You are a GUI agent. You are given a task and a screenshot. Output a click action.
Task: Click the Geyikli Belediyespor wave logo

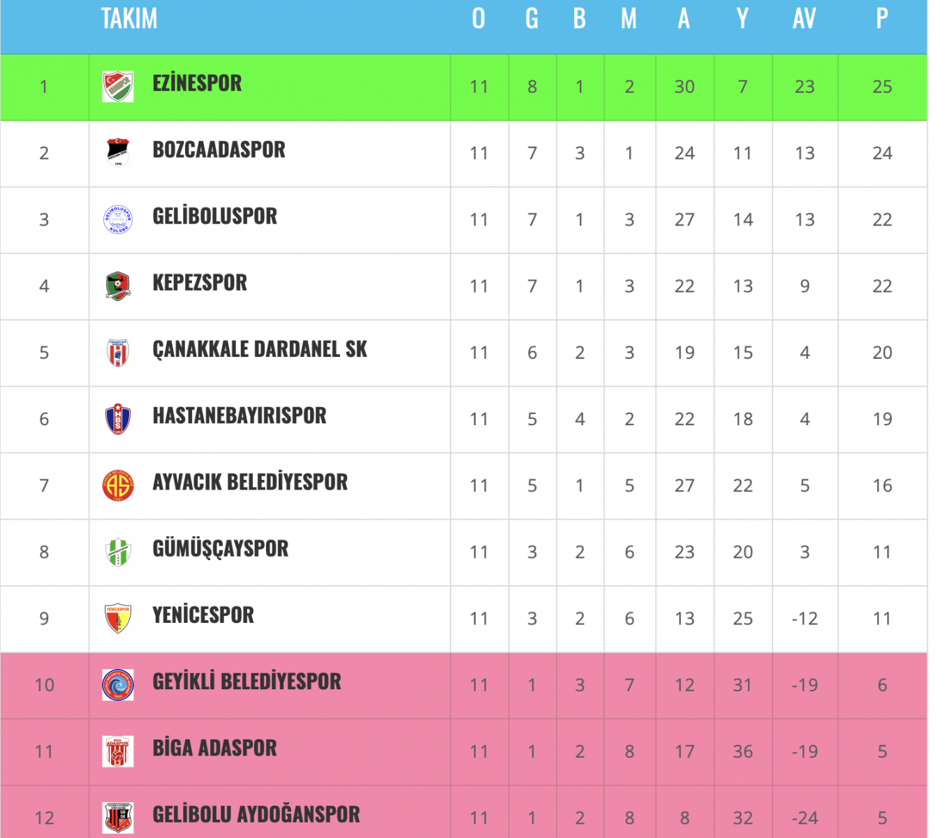(117, 684)
